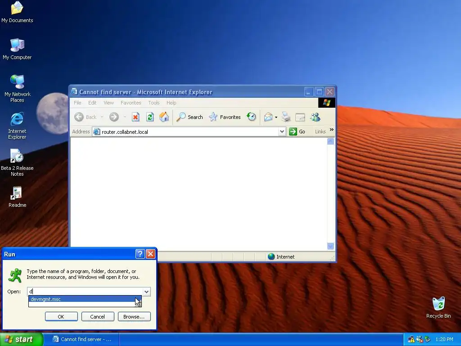Open History in IE toolbar
The image size is (461, 346).
coord(251,117)
